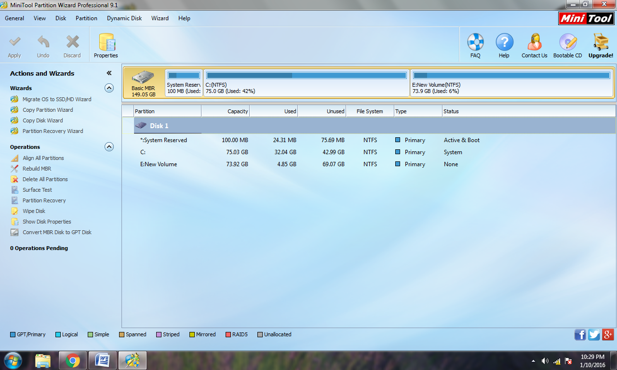Open the Windows Start button
Screen dimensions: 617x370
pos(12,360)
